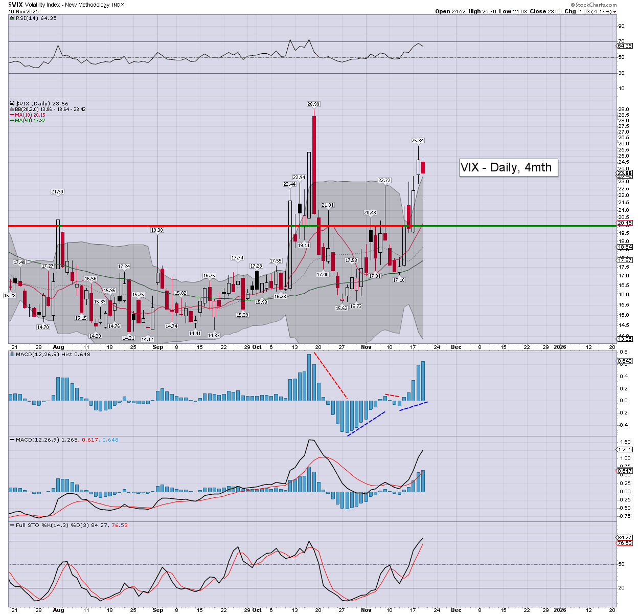Click the 'VIX - Daily, 4mth' annotation box

coord(509,167)
